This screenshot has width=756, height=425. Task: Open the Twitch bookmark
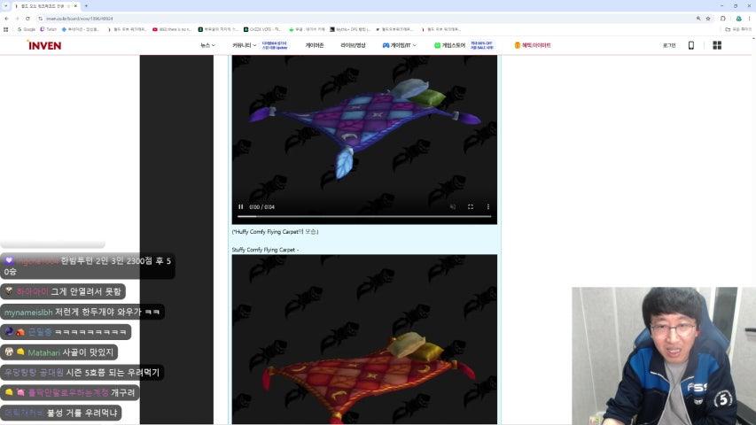point(48,29)
